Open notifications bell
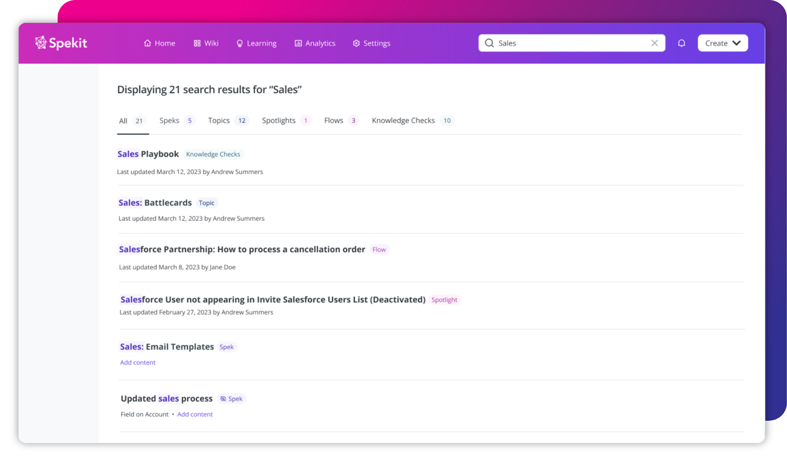 (x=681, y=43)
